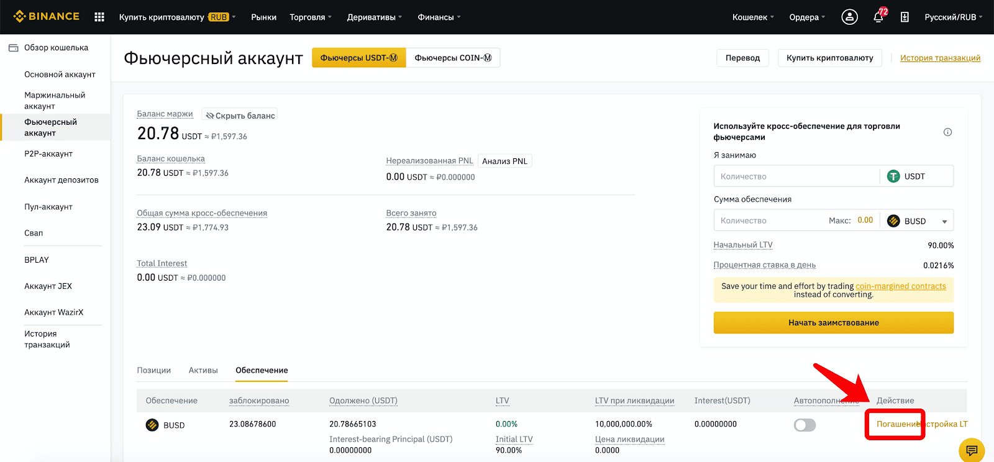
Task: Switch to the Позиции tab
Action: (153, 370)
